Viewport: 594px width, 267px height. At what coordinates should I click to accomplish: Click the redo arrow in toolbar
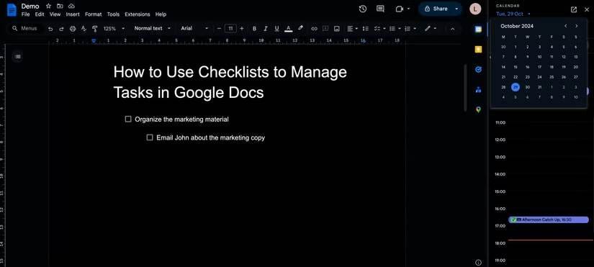tap(61, 28)
